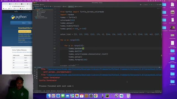This screenshot has width=177, height=99.
Task: Click 'color_list' variable on line 10
Action: pos(66,34)
